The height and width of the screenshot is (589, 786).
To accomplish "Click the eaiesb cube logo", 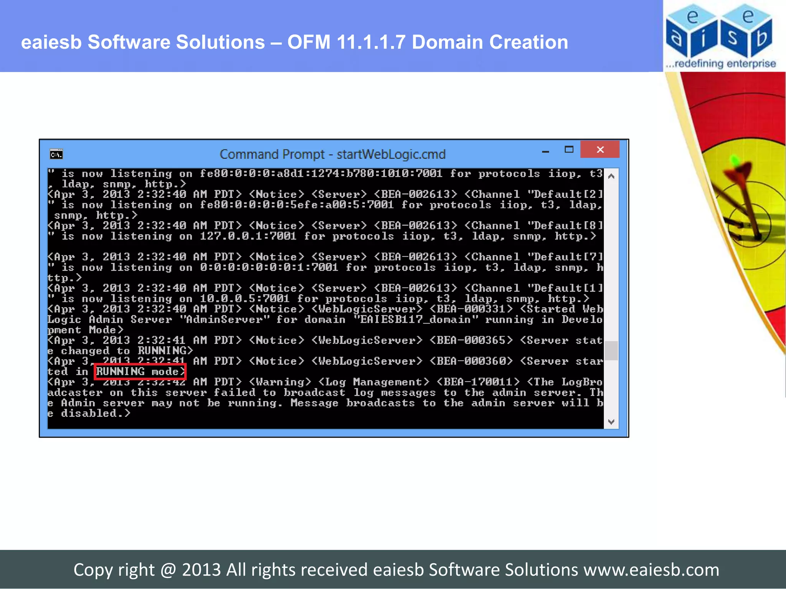I will (x=719, y=31).
